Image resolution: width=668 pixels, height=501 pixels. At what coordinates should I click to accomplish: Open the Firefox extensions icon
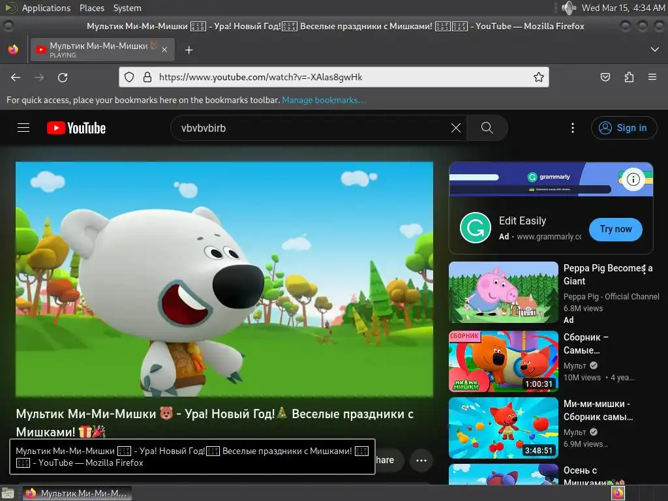click(x=629, y=77)
